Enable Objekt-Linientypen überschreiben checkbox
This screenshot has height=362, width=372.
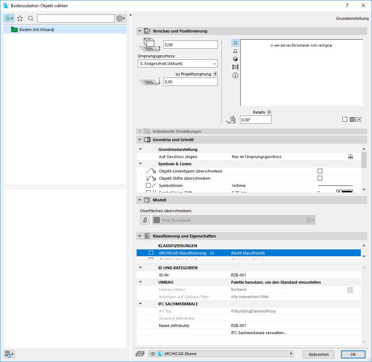pos(320,171)
